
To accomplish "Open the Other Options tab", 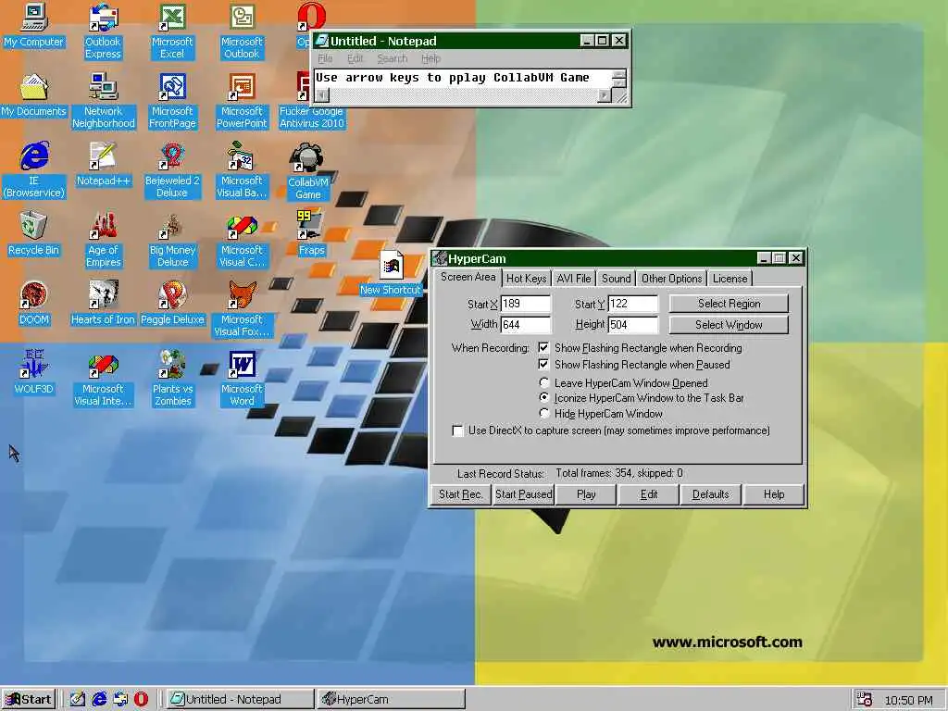I will click(671, 279).
